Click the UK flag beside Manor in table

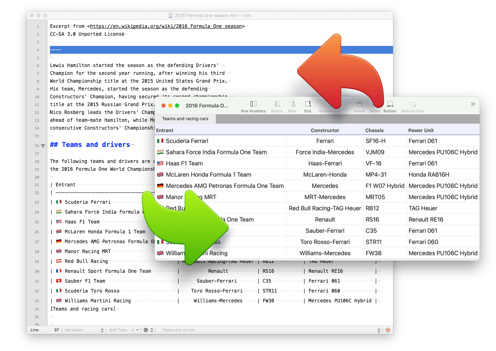pyautogui.click(x=160, y=197)
